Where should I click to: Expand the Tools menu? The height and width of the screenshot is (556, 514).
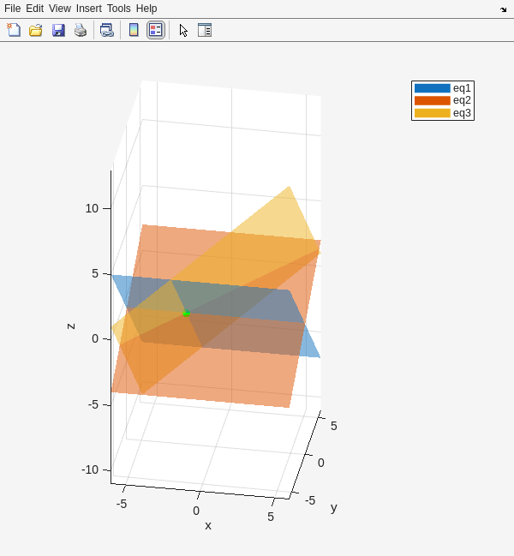tap(119, 9)
